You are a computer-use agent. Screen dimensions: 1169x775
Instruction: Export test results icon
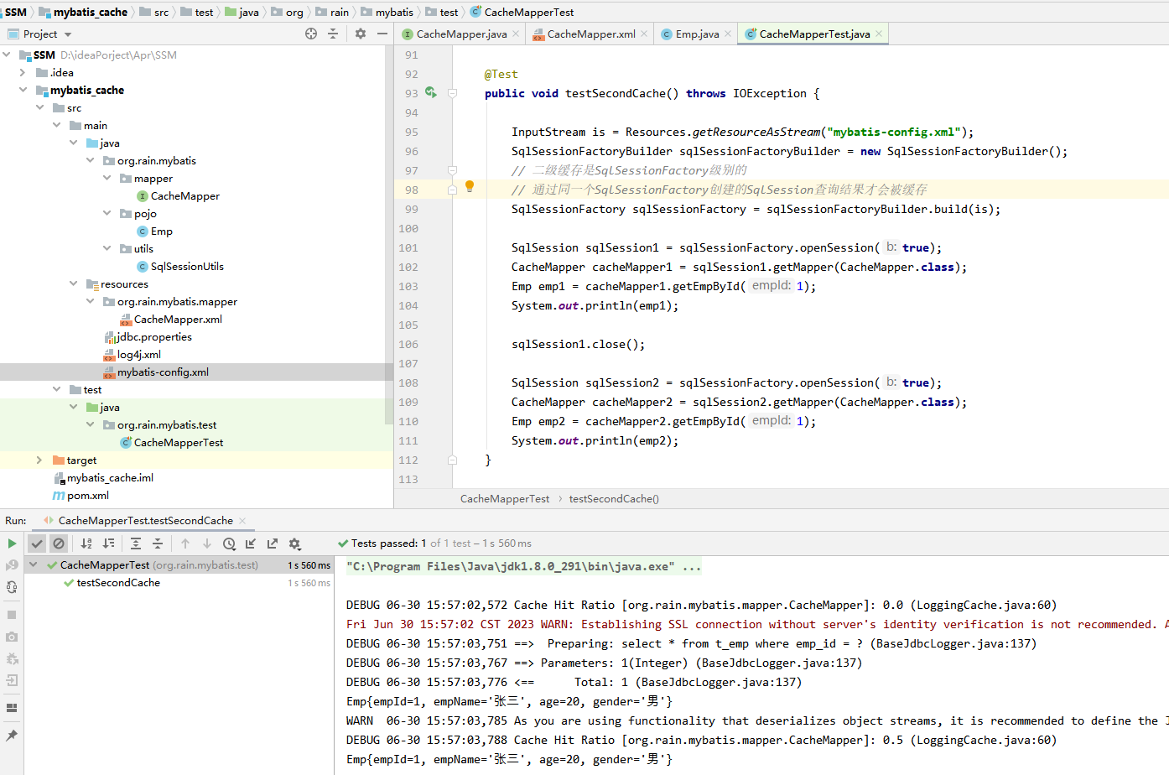click(x=273, y=544)
